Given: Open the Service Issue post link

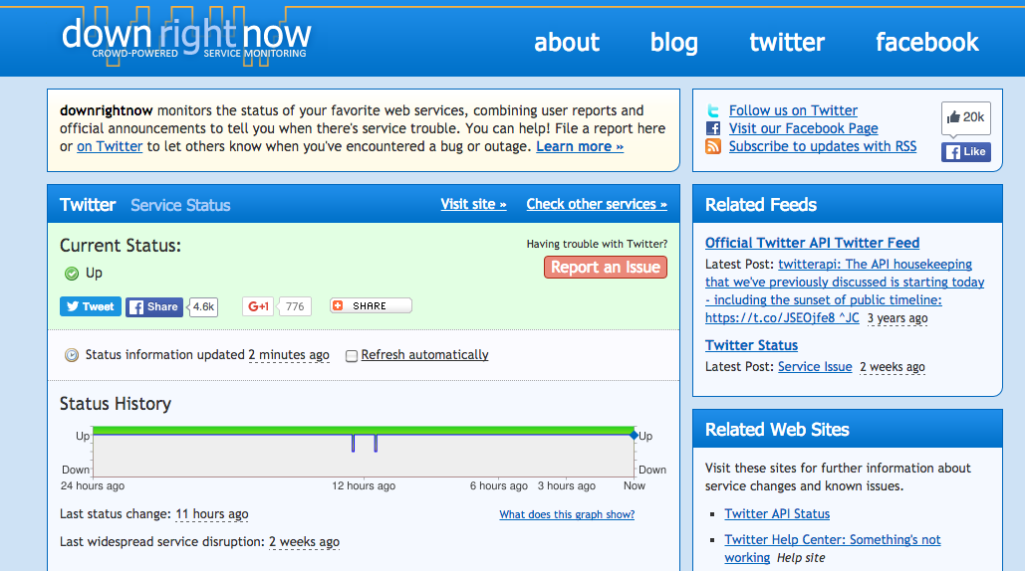Looking at the screenshot, I should coord(815,367).
